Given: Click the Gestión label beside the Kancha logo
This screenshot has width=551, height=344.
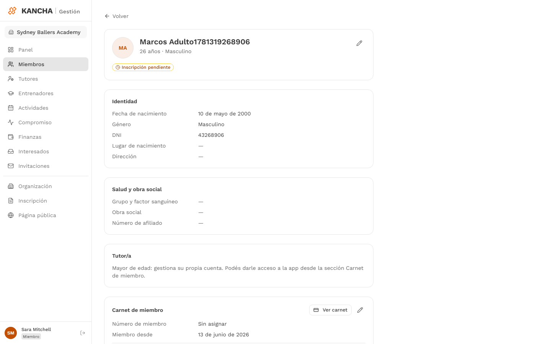Looking at the screenshot, I should coord(70,11).
